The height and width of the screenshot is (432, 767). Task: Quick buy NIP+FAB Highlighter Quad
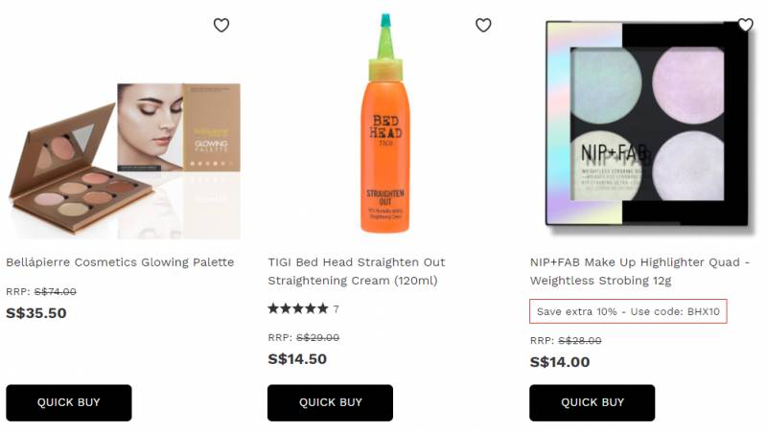point(592,402)
